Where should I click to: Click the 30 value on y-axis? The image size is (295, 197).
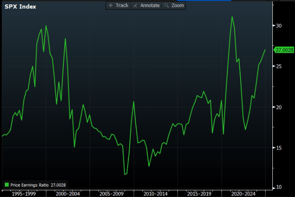click(278, 26)
